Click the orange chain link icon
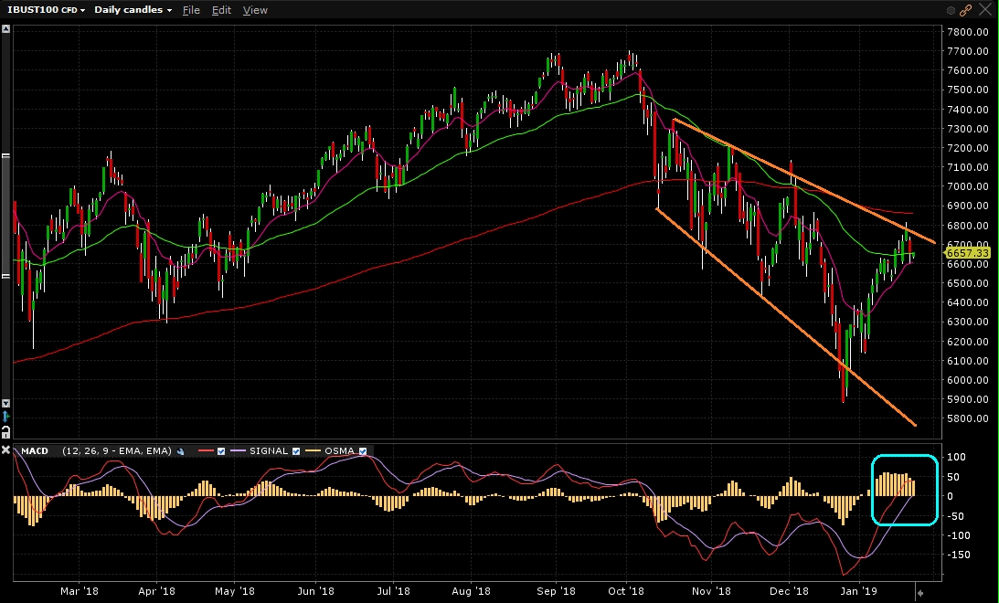Image resolution: width=999 pixels, height=603 pixels. [965, 10]
